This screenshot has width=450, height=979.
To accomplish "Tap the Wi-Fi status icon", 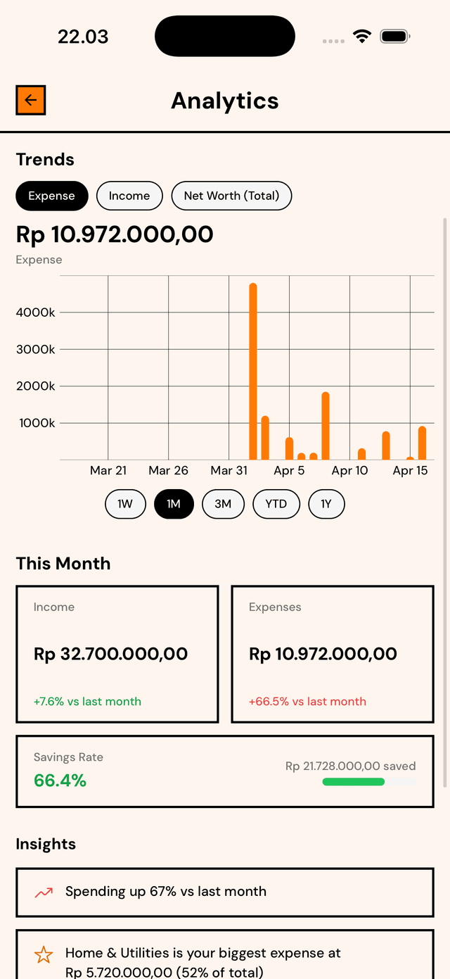I will pos(362,35).
